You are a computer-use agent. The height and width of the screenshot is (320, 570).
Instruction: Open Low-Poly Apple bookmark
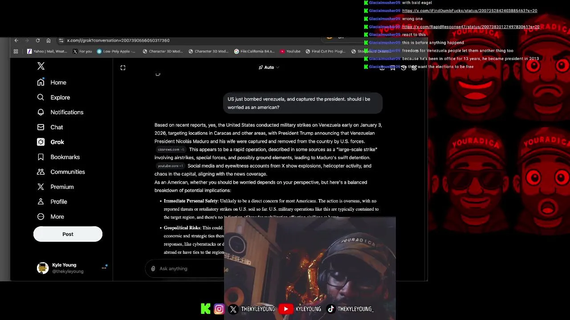(x=116, y=52)
